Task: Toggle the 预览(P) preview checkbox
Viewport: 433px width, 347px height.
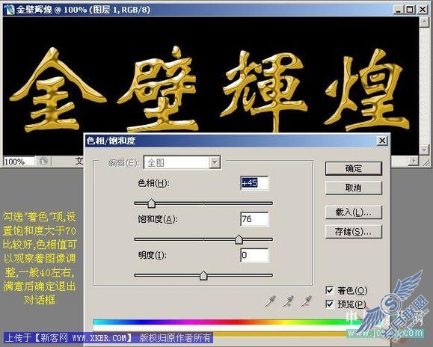Action: coord(330,304)
